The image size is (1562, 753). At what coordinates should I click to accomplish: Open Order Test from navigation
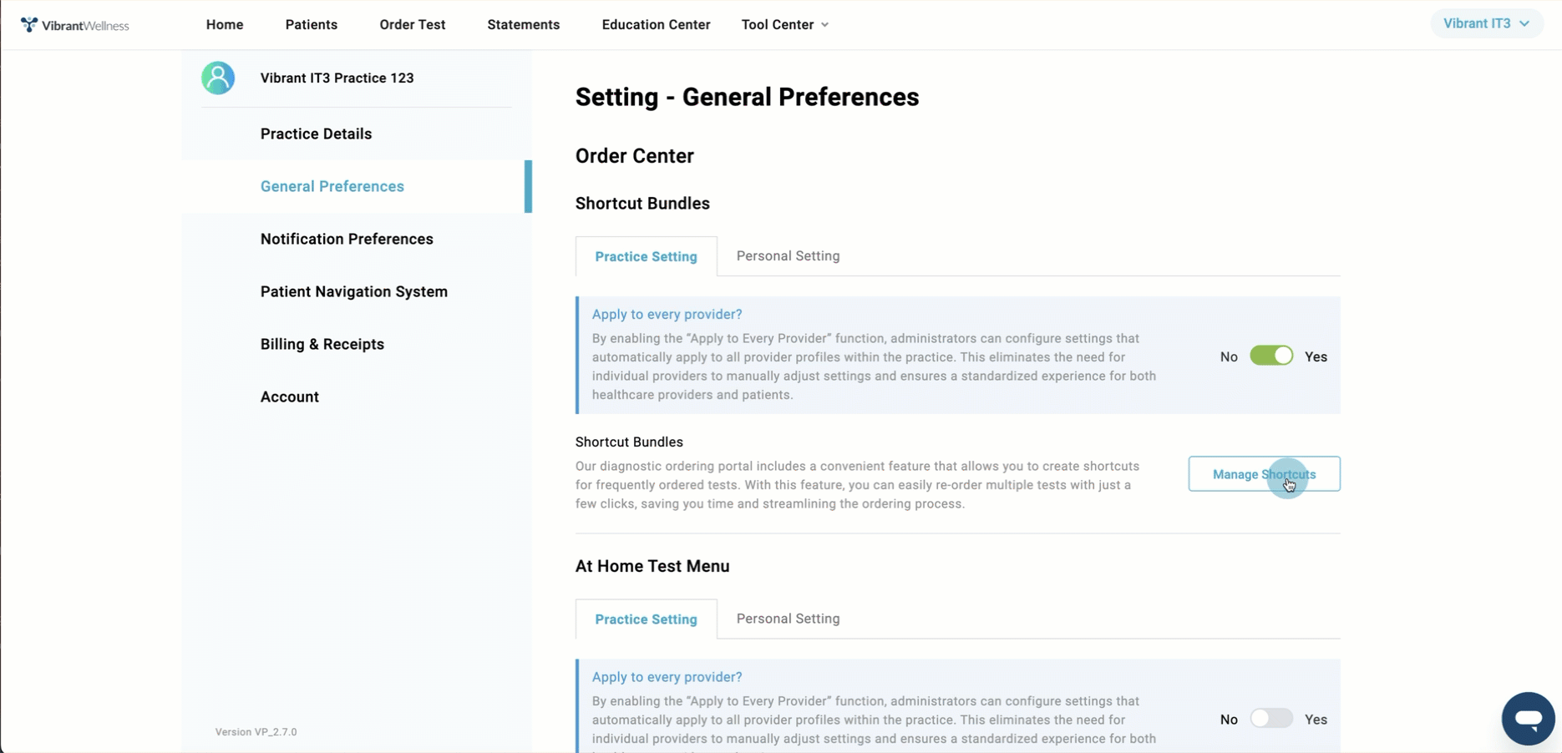coord(413,24)
